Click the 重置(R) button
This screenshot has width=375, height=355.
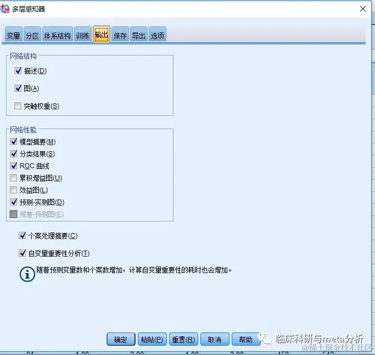183,339
